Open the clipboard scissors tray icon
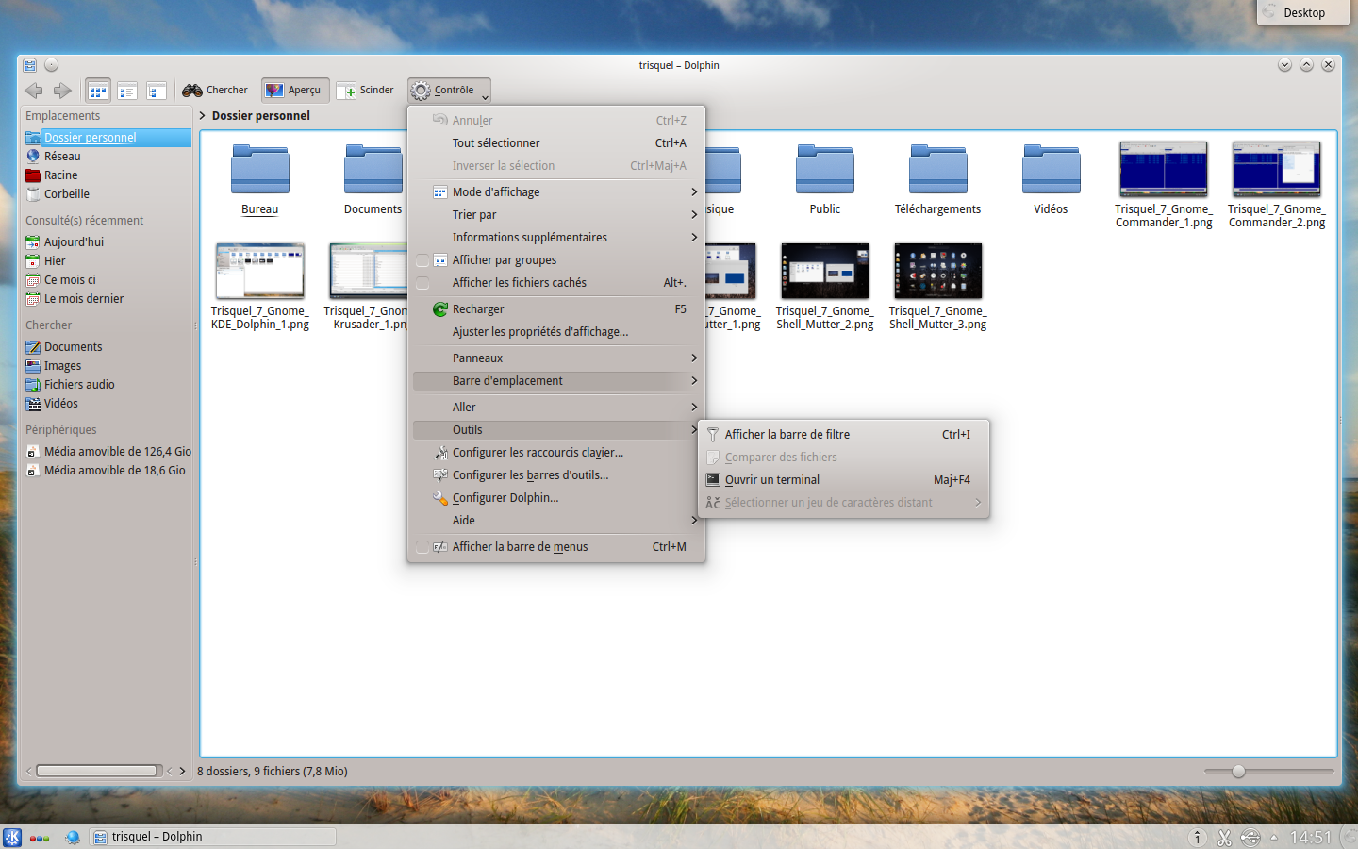This screenshot has height=849, width=1358. 1224,837
